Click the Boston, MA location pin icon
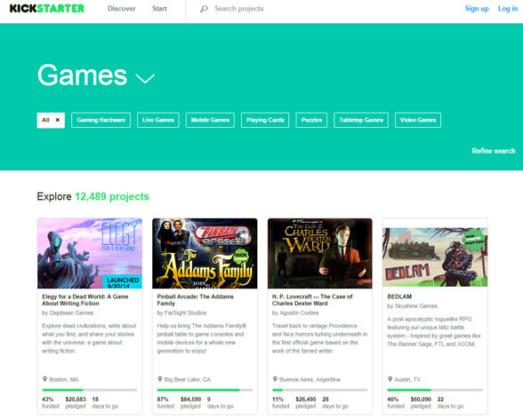523x419 pixels. [x=44, y=379]
